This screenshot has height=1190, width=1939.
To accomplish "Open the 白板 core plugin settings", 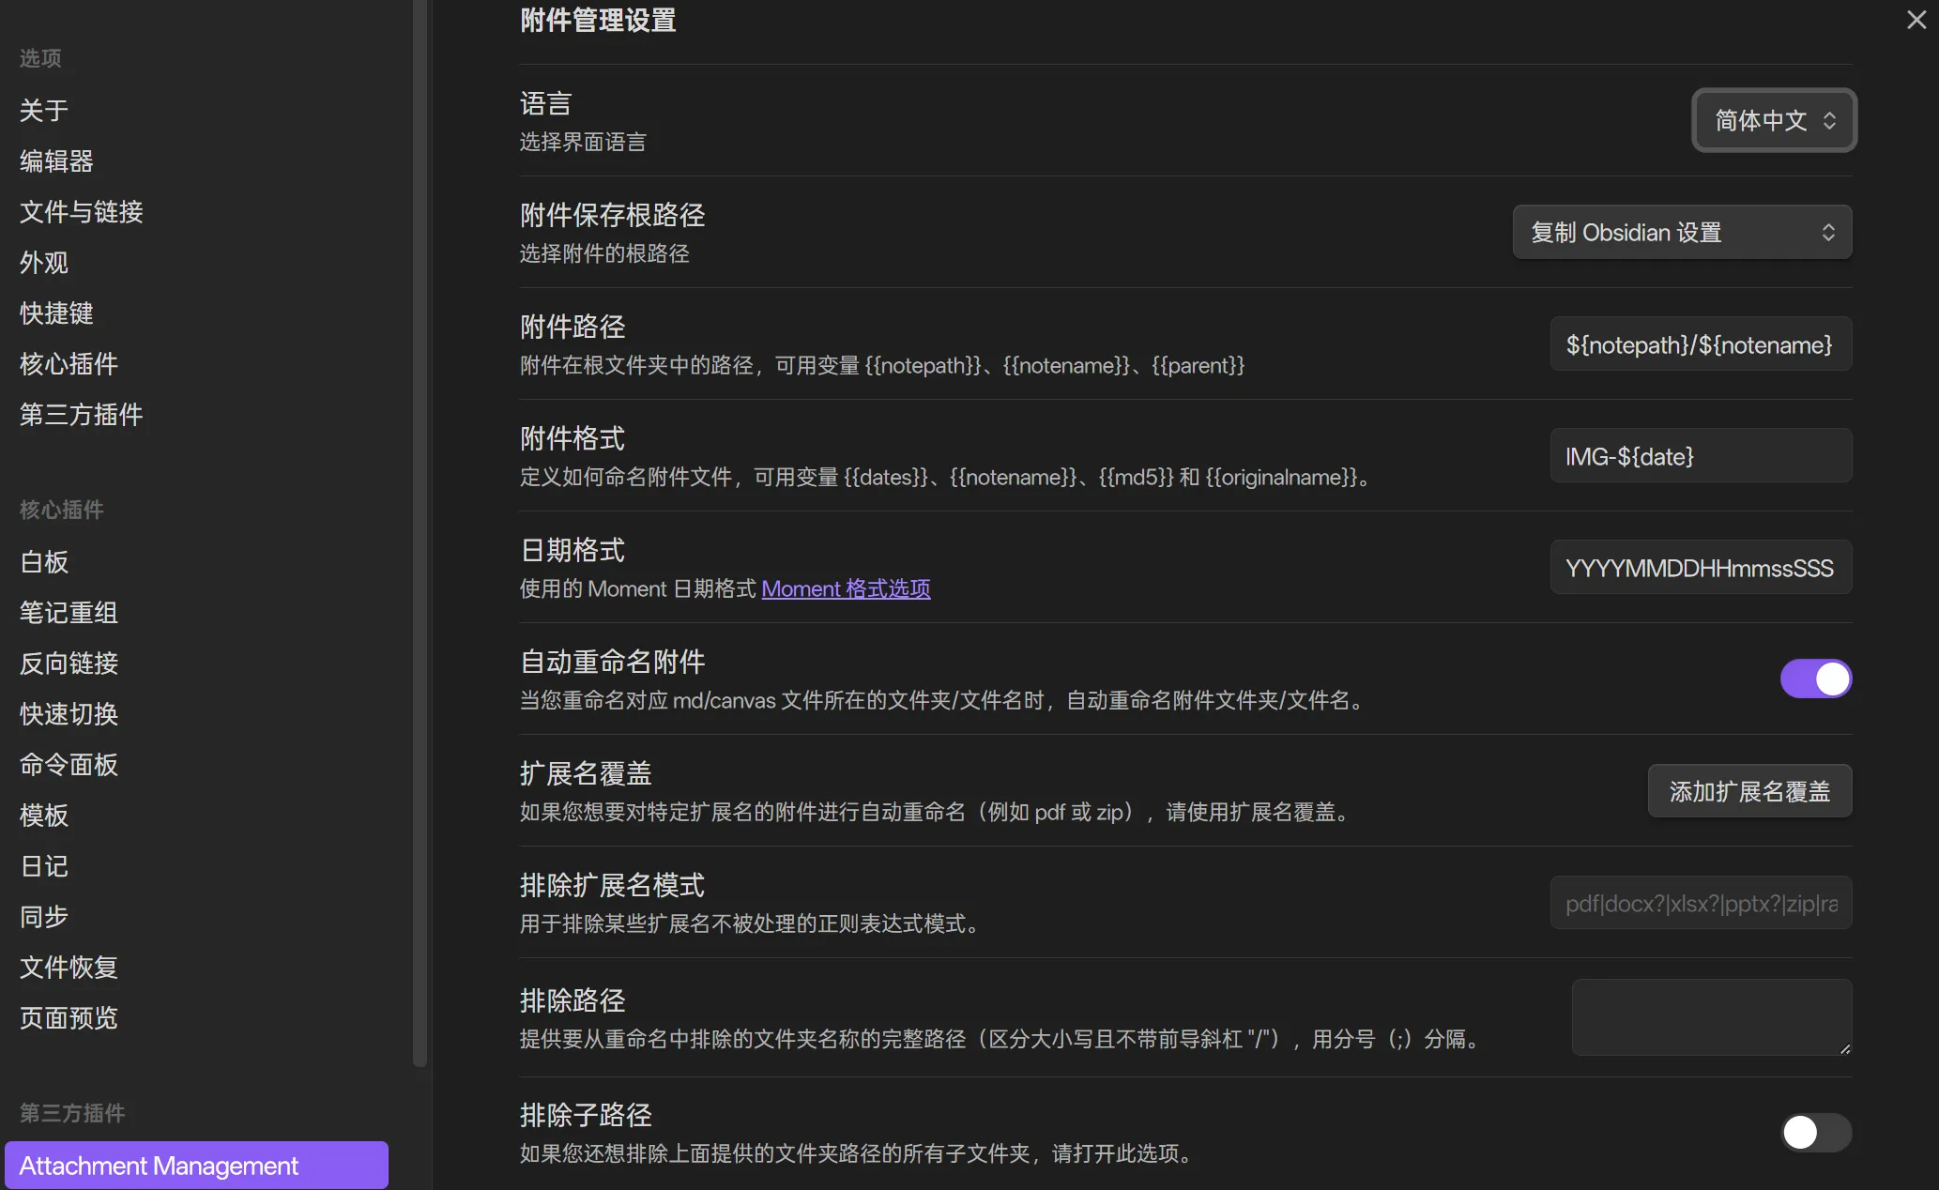I will coord(44,562).
